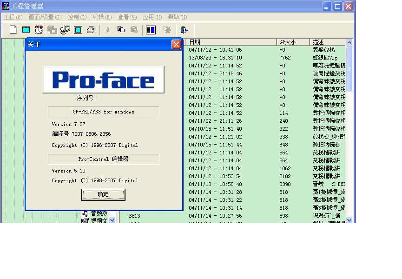Open the 帮助(H) menu
Image resolution: width=402 pixels, height=279 pixels.
tap(177, 17)
